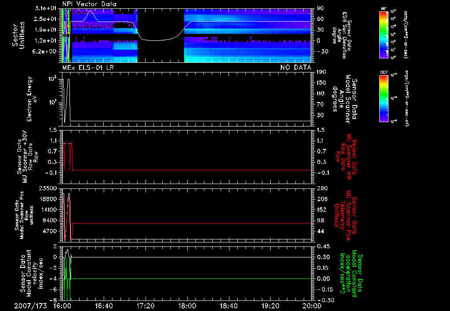Click the 'ESH Sun Elevation Angle' axis title

[341, 35]
